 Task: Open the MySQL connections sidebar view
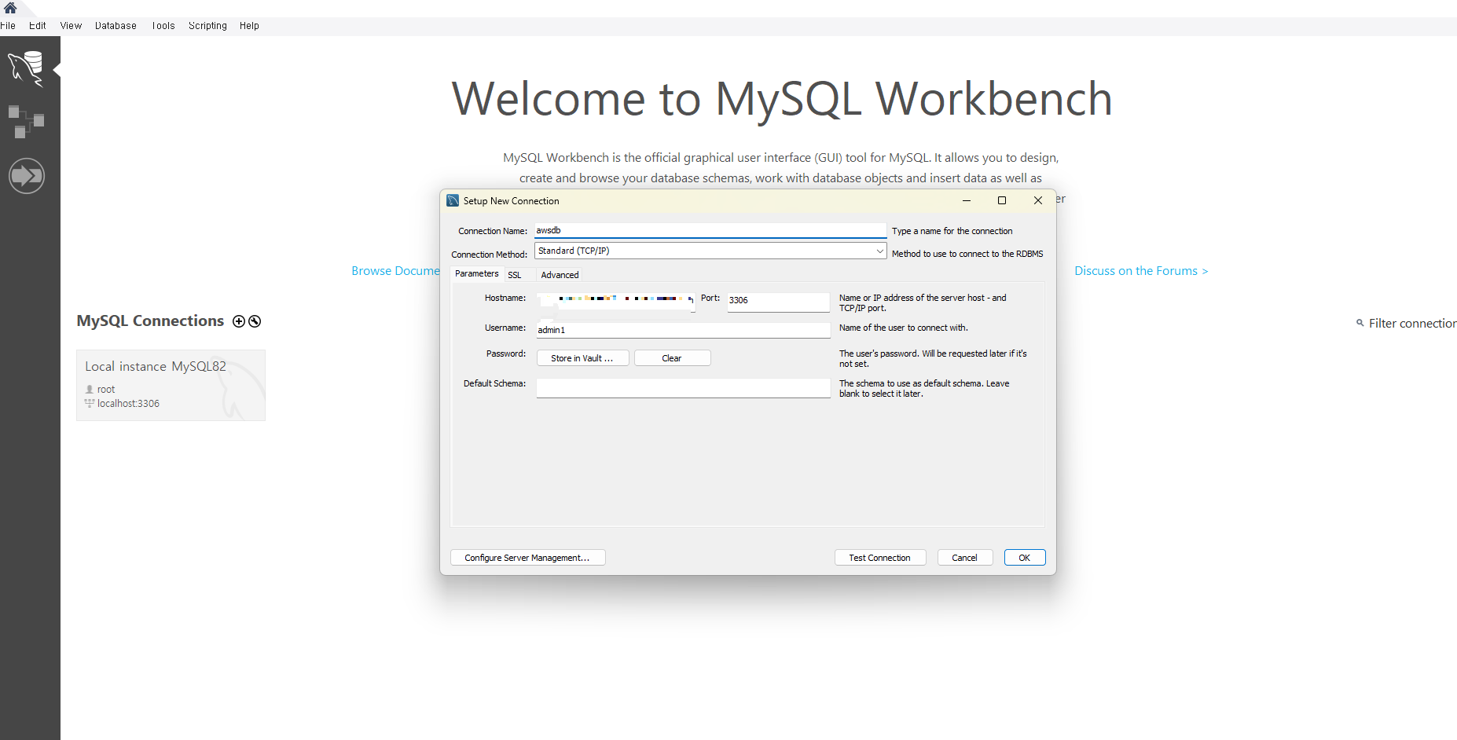(26, 68)
